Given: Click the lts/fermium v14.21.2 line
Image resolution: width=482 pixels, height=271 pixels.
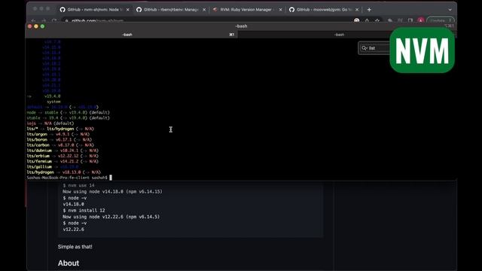Looking at the screenshot, I should (63, 161).
